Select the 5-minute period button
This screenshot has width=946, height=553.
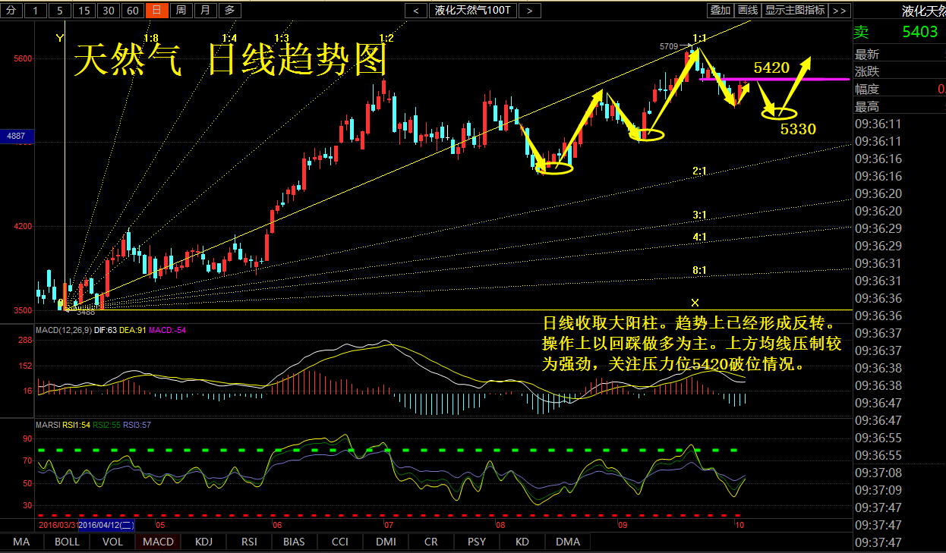click(60, 10)
